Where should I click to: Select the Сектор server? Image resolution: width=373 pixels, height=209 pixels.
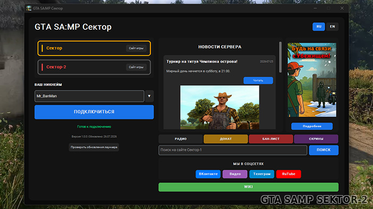[x=94, y=48]
